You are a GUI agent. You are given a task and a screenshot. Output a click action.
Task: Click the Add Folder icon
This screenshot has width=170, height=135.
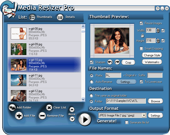[x=12, y=107]
